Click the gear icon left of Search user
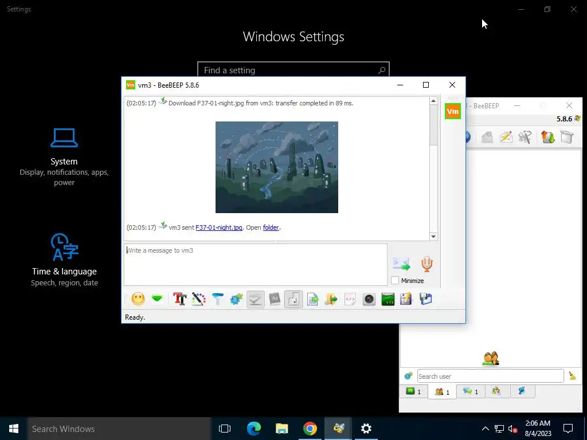This screenshot has height=440, width=587. (x=408, y=376)
